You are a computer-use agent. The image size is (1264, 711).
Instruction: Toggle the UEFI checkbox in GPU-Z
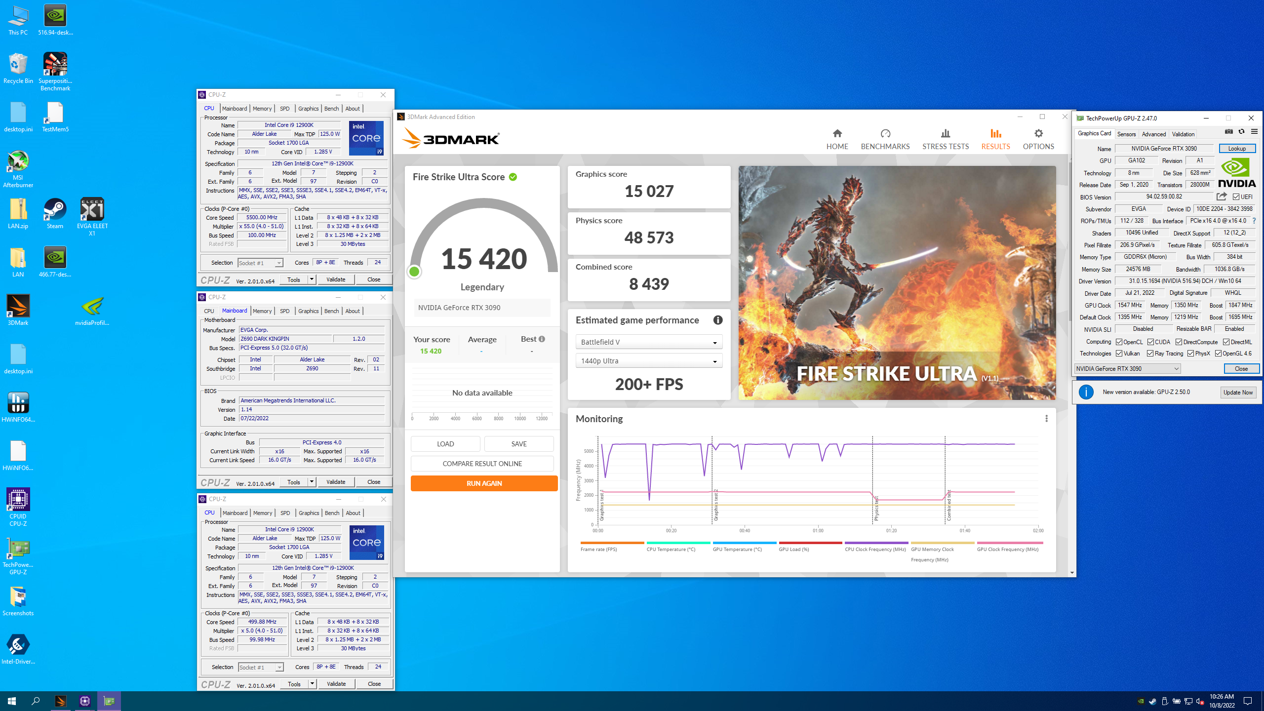tap(1236, 197)
